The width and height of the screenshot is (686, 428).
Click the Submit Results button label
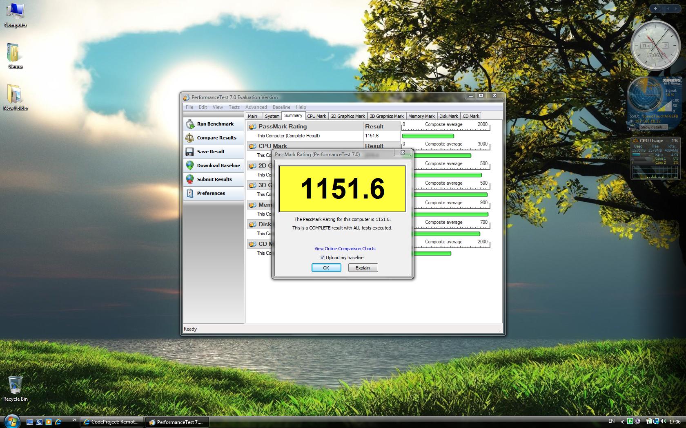tap(214, 179)
